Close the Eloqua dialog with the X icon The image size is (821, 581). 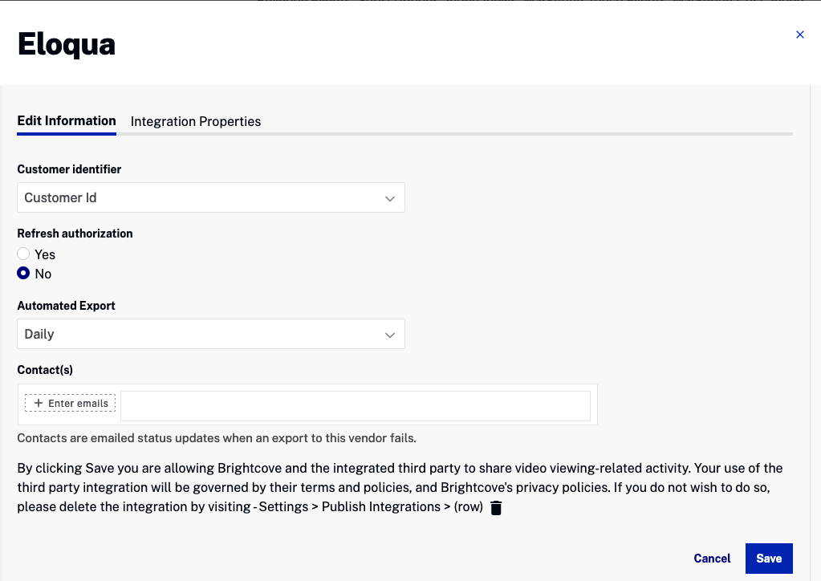(x=799, y=35)
